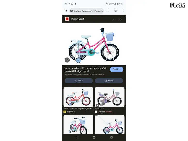Tap Android recent apps button
Screen dimensions: 188x141
click(x=111, y=137)
